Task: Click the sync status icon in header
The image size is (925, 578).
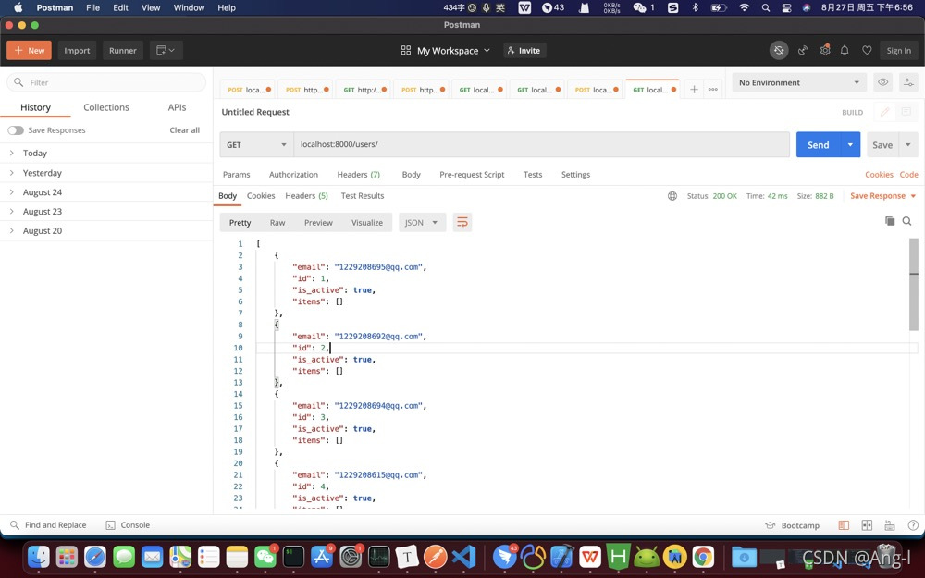Action: point(779,51)
